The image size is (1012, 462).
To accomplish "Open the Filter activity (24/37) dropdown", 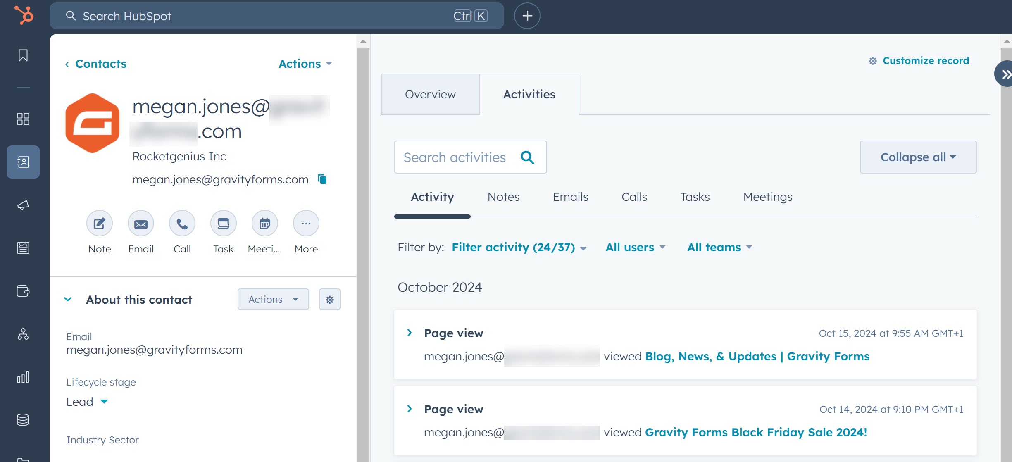I will [519, 247].
